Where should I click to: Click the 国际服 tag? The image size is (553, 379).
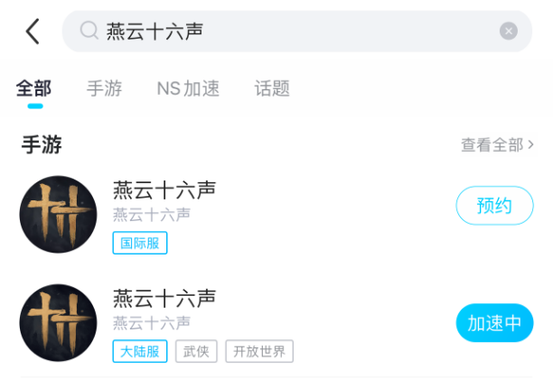tap(140, 243)
